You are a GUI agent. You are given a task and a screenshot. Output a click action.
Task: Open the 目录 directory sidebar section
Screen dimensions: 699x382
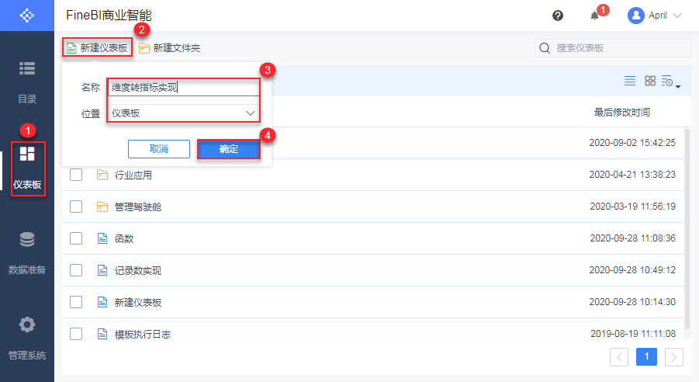[x=27, y=80]
